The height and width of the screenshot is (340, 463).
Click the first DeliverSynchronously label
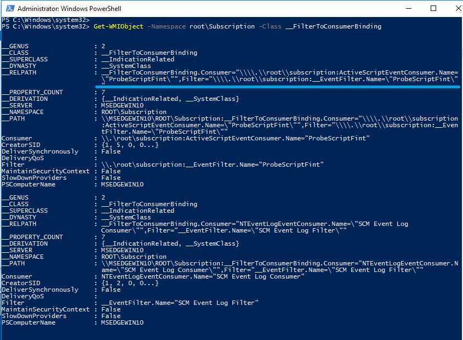pos(40,151)
